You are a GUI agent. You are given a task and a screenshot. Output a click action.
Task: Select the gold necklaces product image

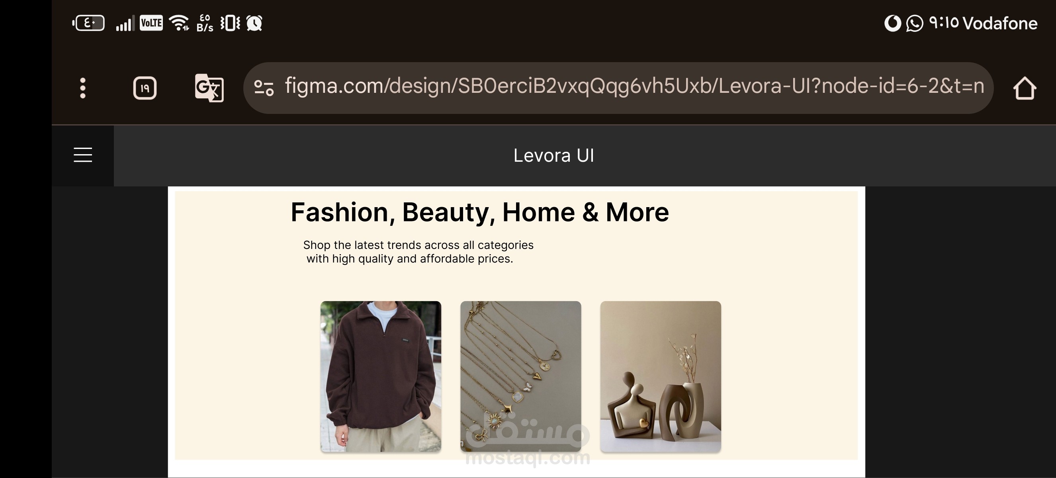click(x=520, y=376)
